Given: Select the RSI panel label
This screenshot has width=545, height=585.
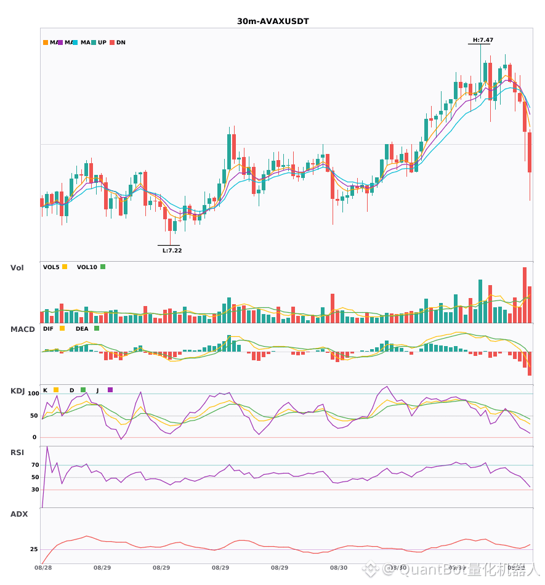Looking at the screenshot, I should tap(17, 452).
